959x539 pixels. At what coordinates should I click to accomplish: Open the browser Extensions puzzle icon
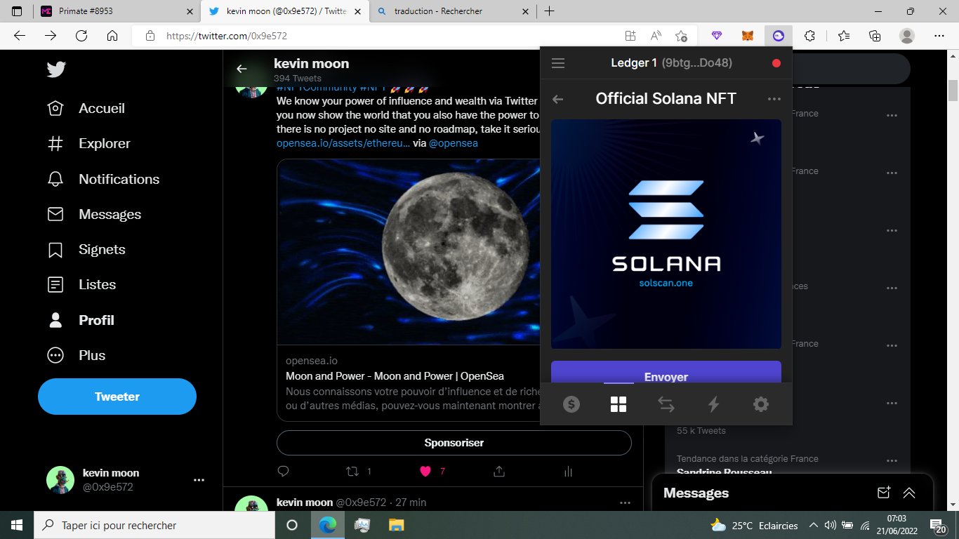click(809, 35)
